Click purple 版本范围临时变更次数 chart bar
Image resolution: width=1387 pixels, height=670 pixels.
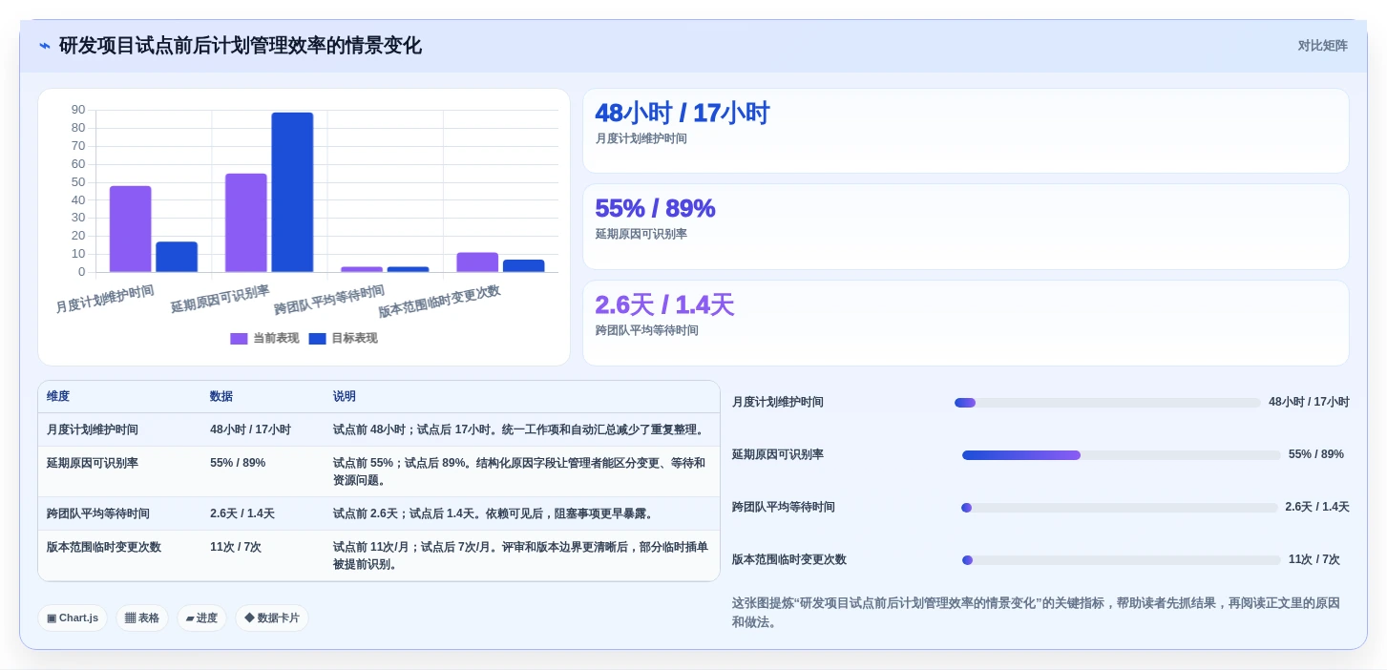[477, 262]
